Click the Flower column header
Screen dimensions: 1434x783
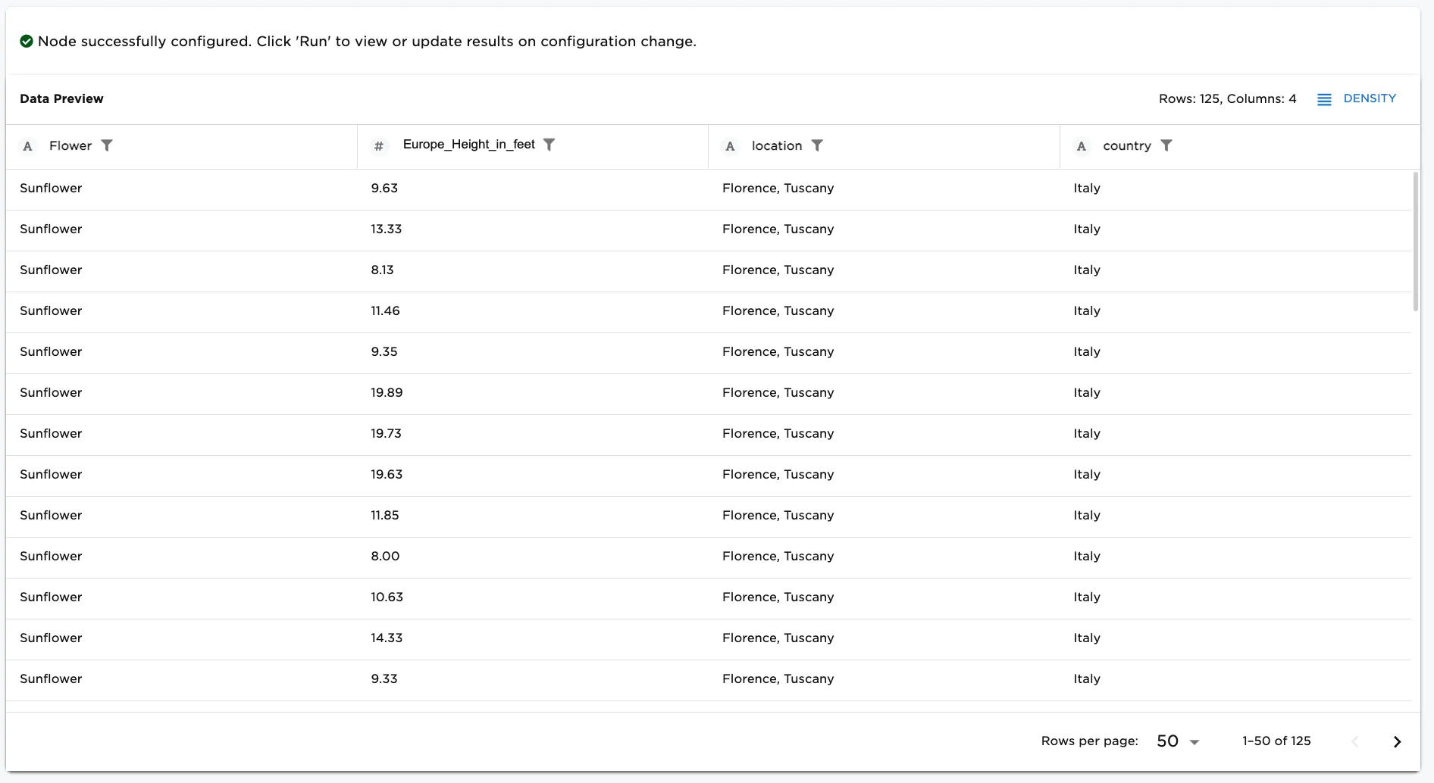(70, 146)
